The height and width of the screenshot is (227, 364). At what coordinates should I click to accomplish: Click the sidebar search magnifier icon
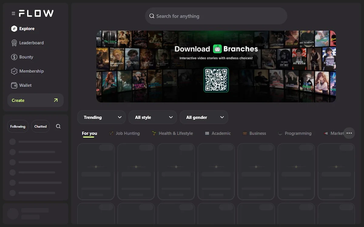58,127
